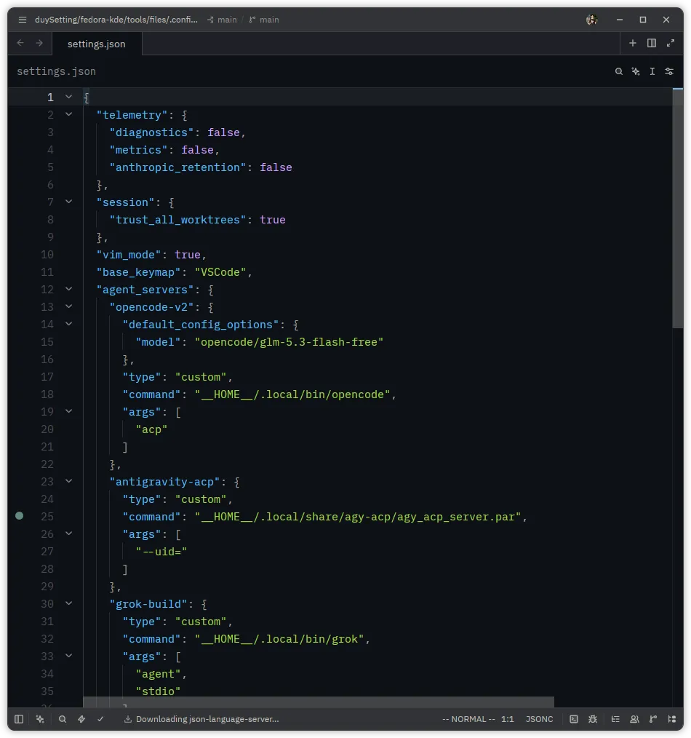Collapse args fold on line 26
This screenshot has width=691, height=738.
point(68,533)
